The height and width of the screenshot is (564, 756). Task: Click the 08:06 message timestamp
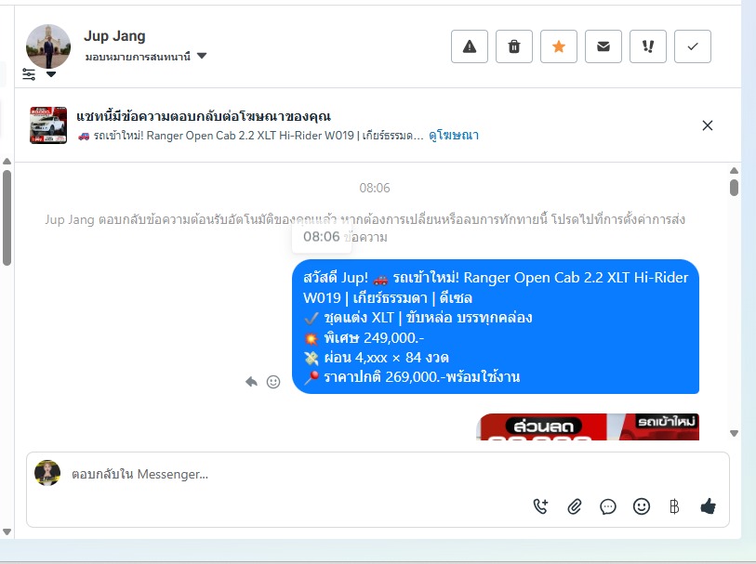tap(374, 188)
